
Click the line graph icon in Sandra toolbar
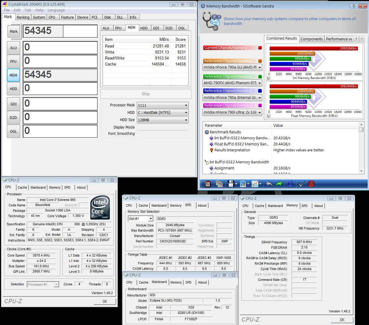pos(255,184)
